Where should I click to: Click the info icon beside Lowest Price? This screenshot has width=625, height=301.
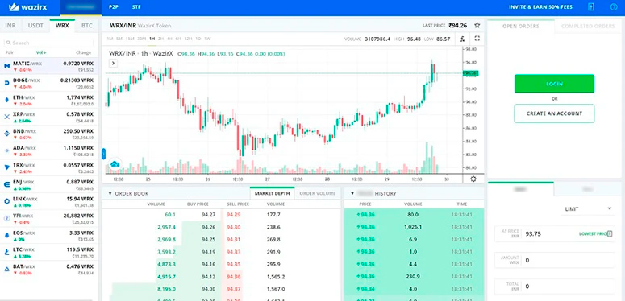[x=610, y=234]
